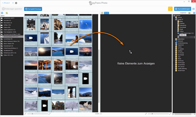Adjust the right pane thumbnail size slider
Screen dimensions: 196x117
158,114
